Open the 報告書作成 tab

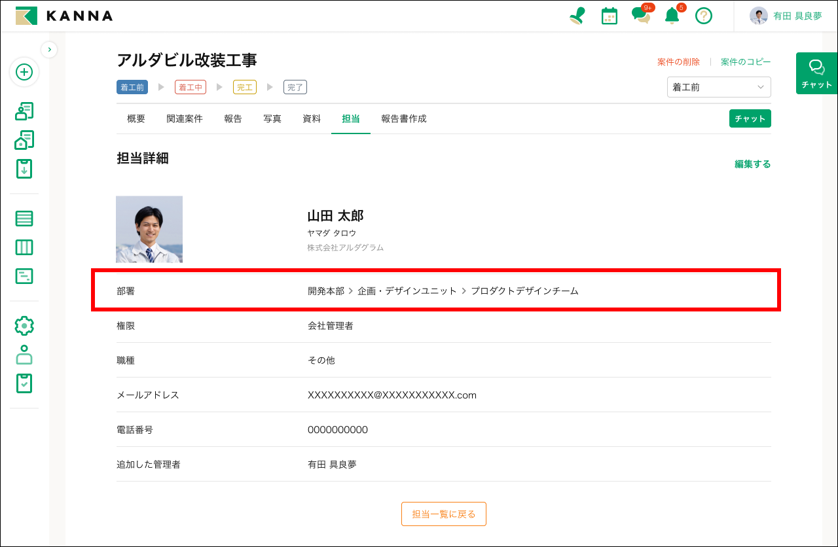click(403, 118)
